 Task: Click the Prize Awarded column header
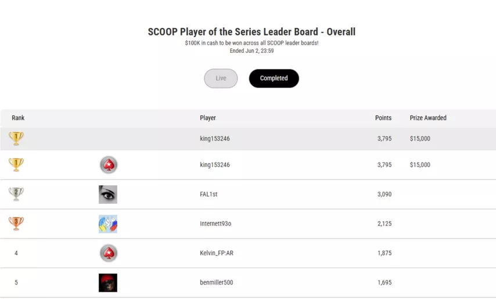coord(428,118)
